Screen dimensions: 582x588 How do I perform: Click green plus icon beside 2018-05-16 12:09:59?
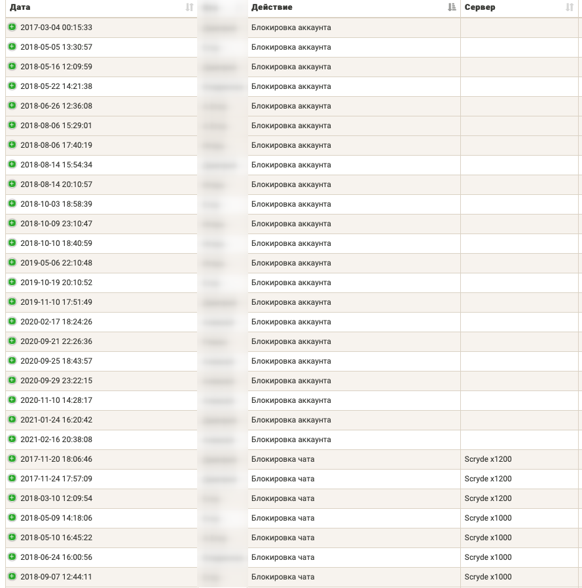(12, 66)
